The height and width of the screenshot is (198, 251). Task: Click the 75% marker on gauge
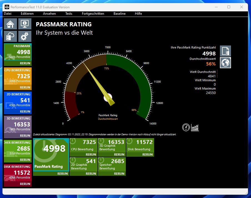tap(106, 68)
